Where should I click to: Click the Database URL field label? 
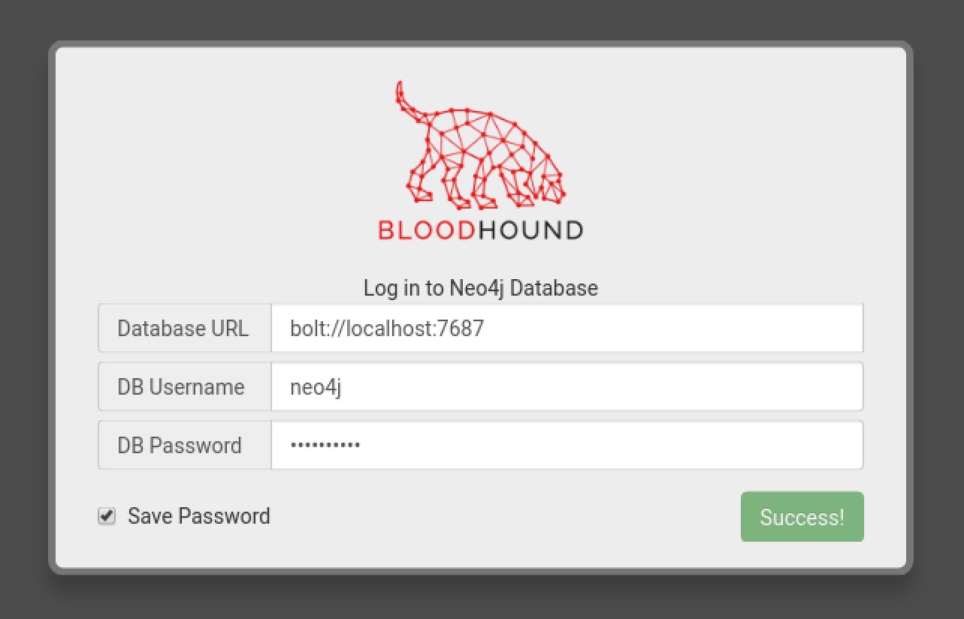tap(183, 328)
